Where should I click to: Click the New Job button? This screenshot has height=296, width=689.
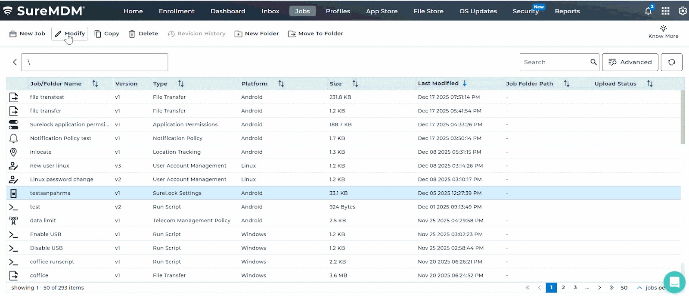[x=27, y=34]
